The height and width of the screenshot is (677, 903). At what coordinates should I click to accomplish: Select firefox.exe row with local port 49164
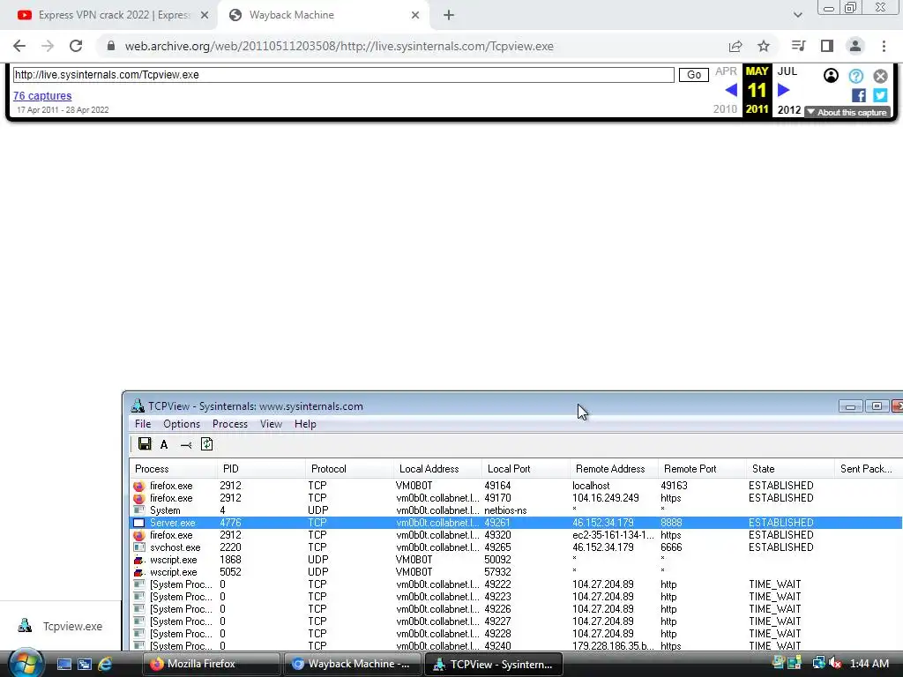click(517, 486)
